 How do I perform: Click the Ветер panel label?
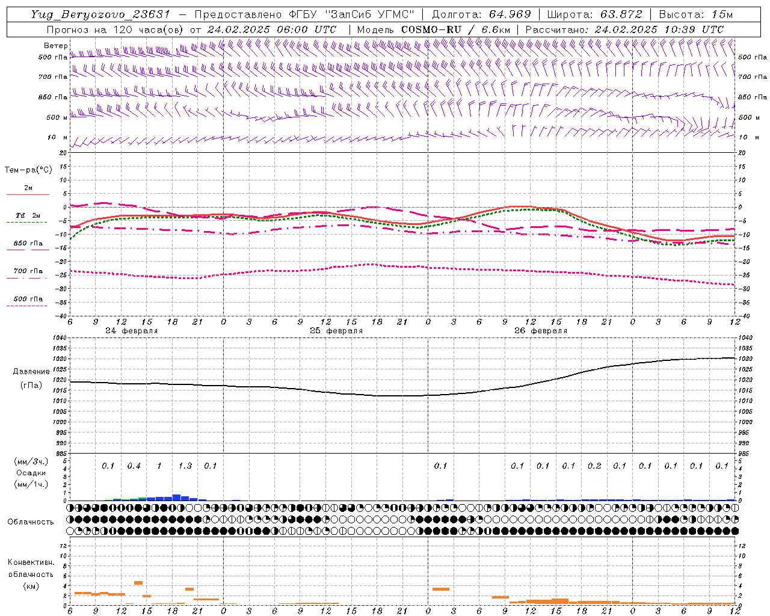tap(55, 46)
